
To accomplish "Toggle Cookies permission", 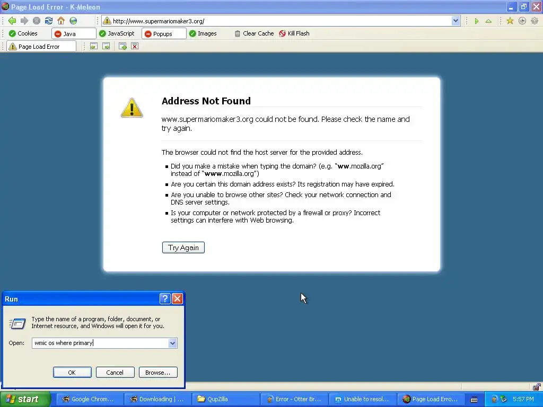I will [23, 33].
